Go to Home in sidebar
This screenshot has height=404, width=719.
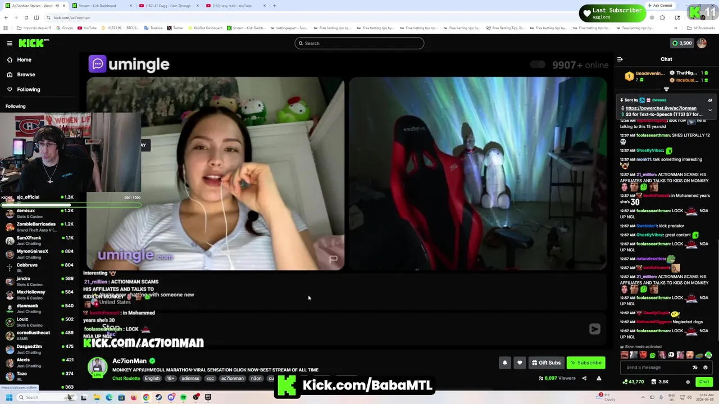click(x=24, y=59)
